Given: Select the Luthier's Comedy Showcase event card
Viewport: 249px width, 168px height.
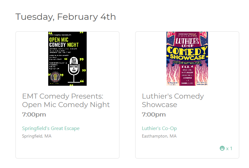Looking at the screenshot, I should 187,95.
